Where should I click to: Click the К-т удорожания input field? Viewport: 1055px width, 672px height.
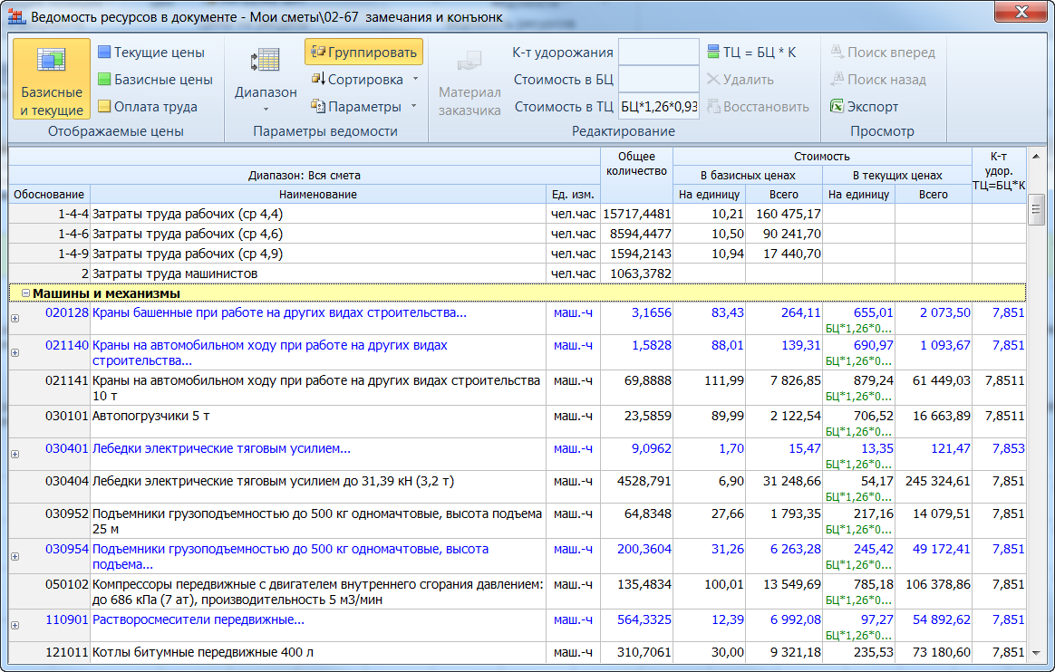point(658,53)
